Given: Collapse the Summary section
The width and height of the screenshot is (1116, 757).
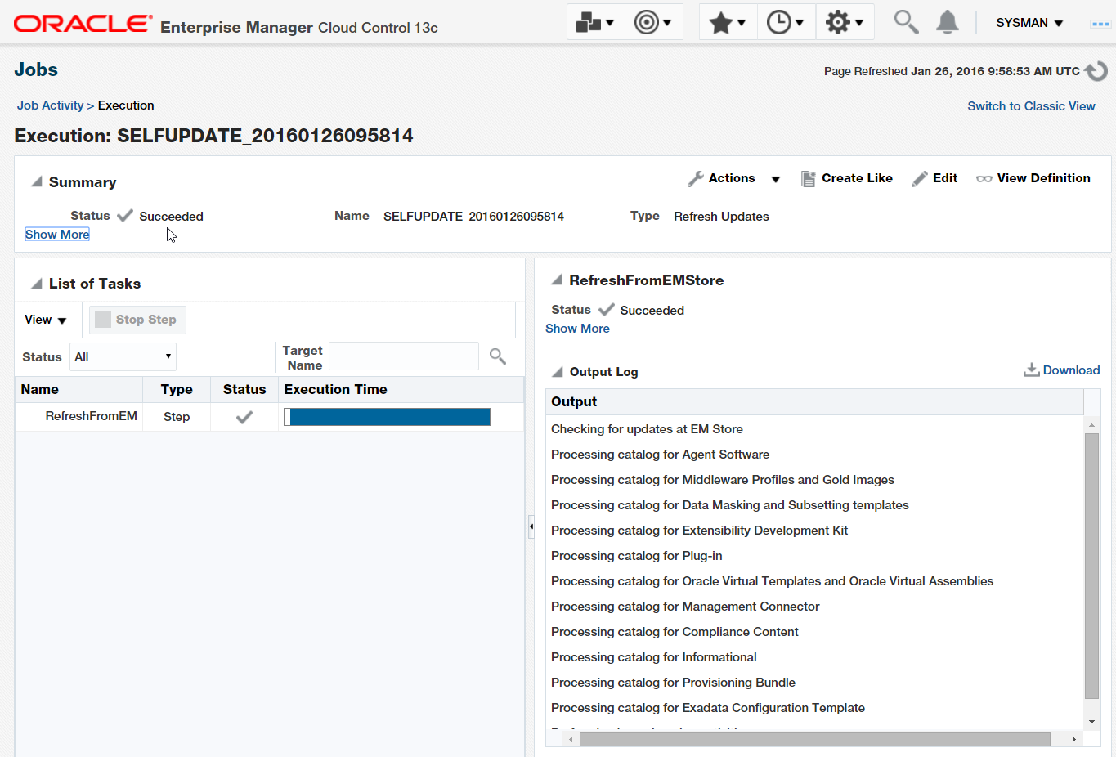Looking at the screenshot, I should point(37,181).
